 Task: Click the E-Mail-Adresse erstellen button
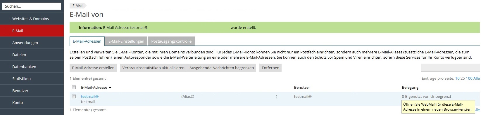pos(93,68)
